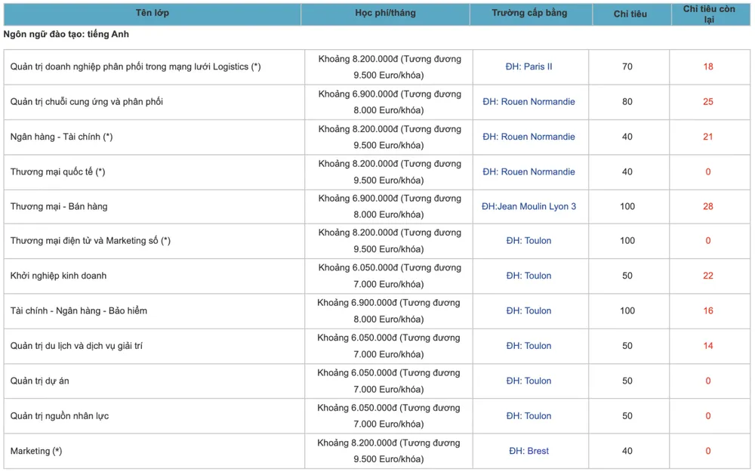755x472 pixels.
Task: Click the Chỉ tiêu column header
Action: pyautogui.click(x=630, y=14)
